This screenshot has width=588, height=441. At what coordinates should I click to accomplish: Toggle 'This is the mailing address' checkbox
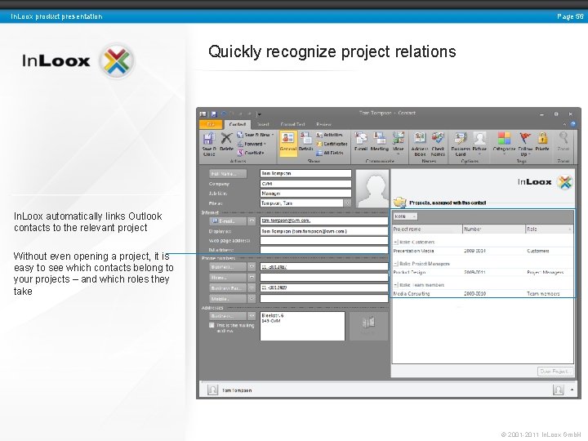tap(212, 325)
